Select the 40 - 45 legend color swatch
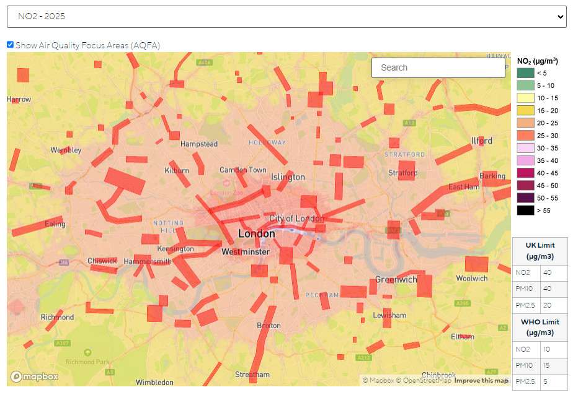The image size is (573, 395). click(525, 173)
